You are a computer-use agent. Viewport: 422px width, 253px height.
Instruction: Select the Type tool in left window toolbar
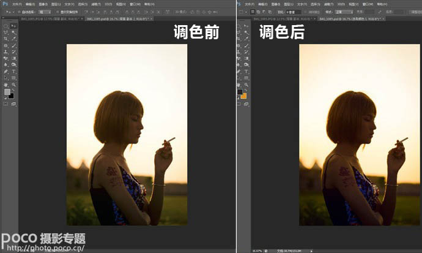point(13,71)
